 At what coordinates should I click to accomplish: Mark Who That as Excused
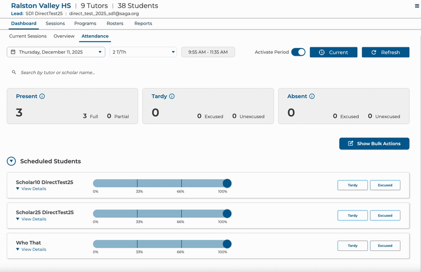pos(385,246)
